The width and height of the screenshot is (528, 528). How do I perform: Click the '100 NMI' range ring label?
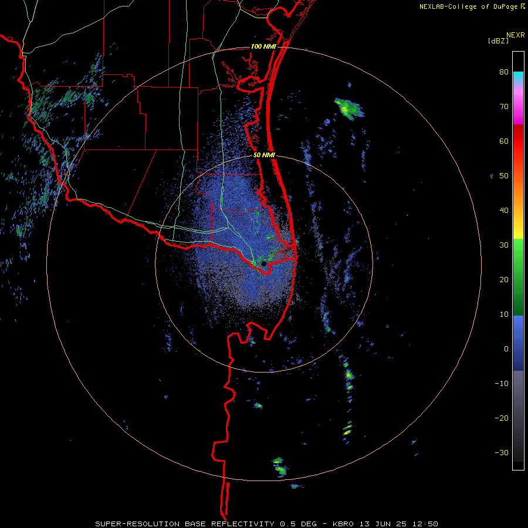263,46
